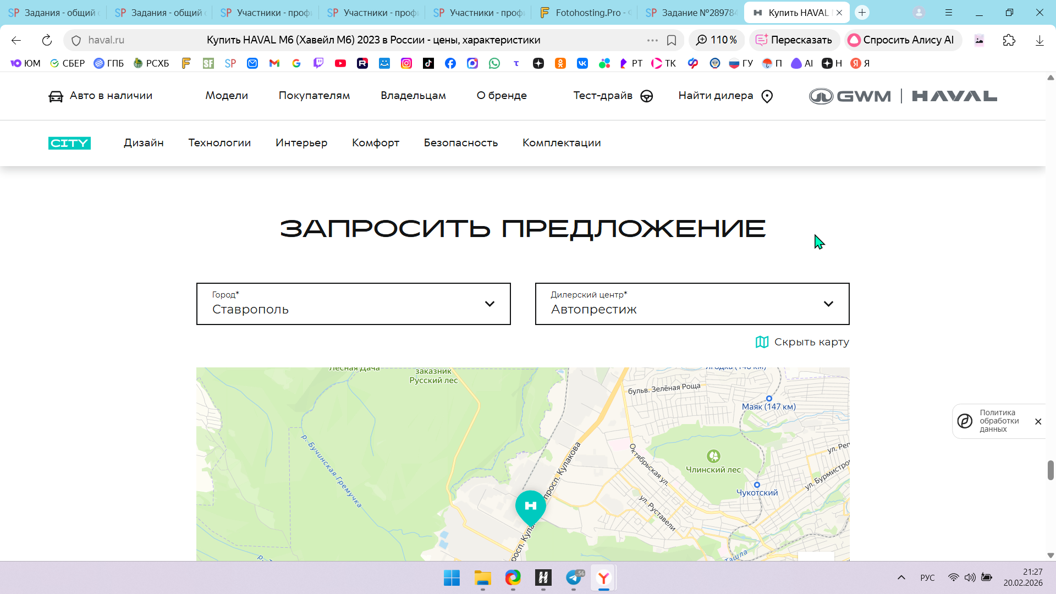This screenshot has height=594, width=1056.
Task: Click the page reload icon
Action: coord(47,40)
